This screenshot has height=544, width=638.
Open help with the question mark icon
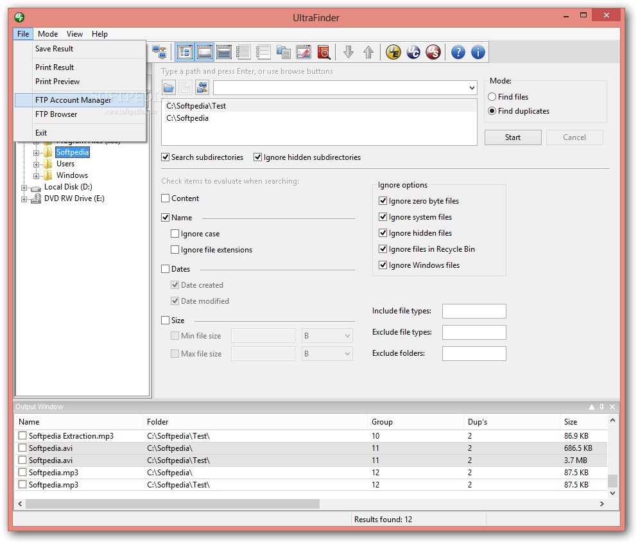pos(458,52)
